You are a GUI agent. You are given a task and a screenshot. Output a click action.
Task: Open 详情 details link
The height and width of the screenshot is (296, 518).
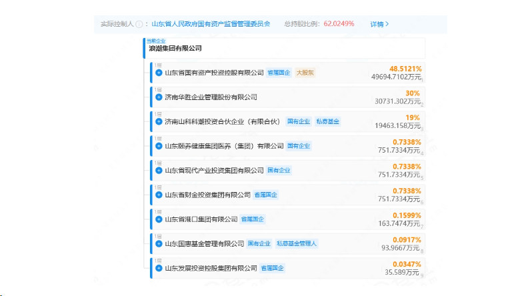click(x=379, y=24)
